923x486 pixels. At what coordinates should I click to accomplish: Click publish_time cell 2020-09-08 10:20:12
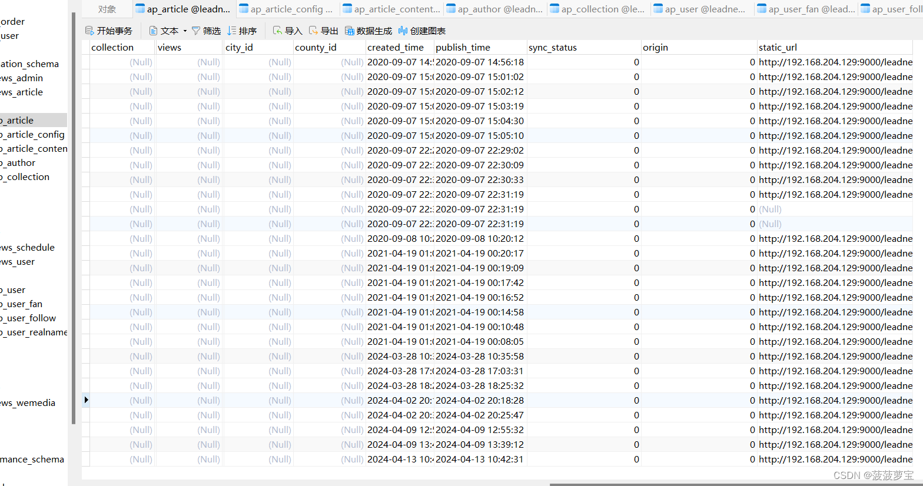tap(480, 238)
